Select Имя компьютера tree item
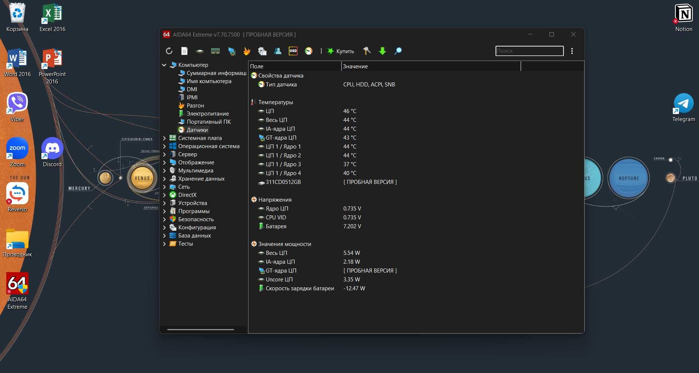This screenshot has width=699, height=373. coord(205,81)
